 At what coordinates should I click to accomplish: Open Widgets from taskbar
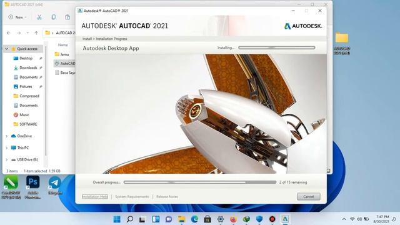[x=156, y=219]
